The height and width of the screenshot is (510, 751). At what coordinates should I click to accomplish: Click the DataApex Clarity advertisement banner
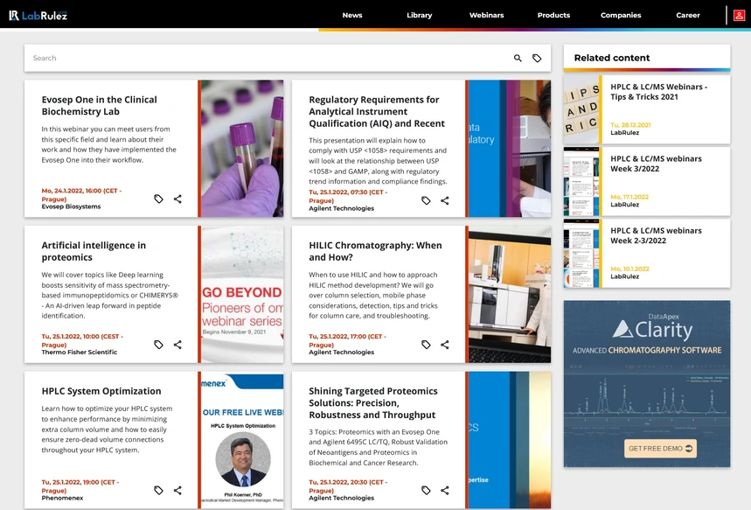tap(647, 383)
